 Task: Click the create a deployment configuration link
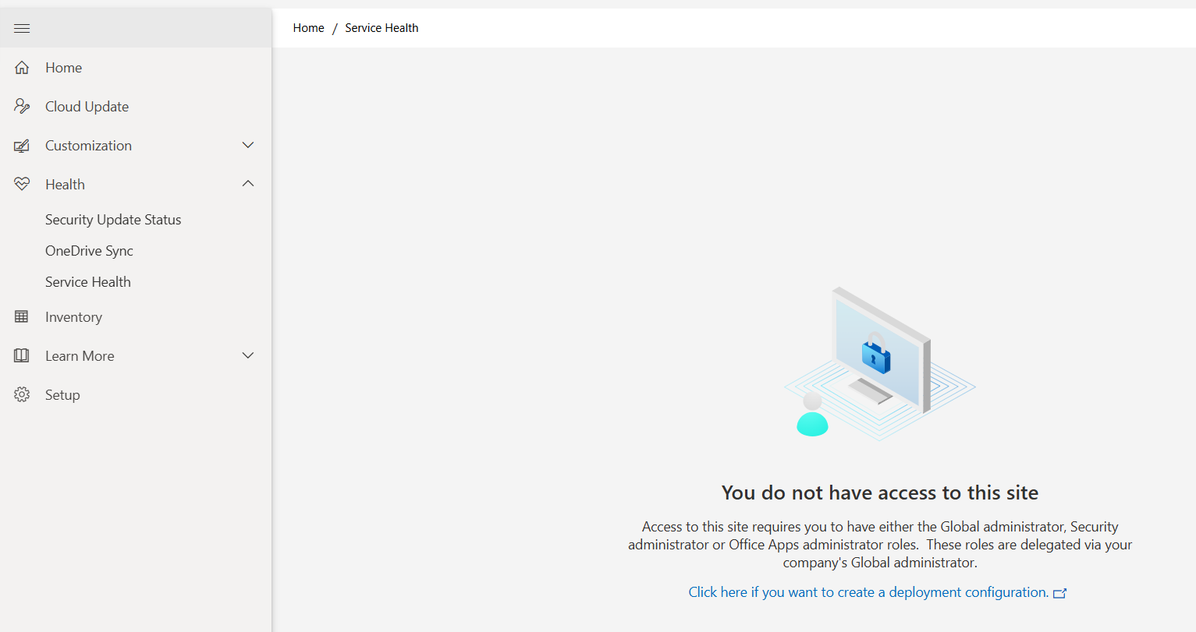(868, 592)
